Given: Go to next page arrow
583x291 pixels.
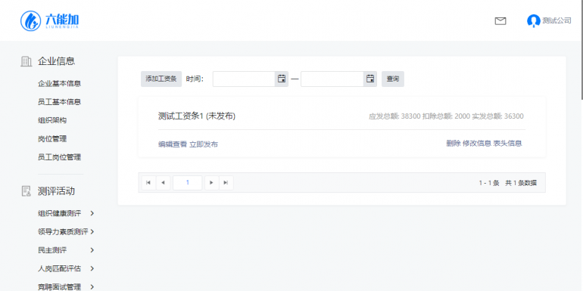Looking at the screenshot, I should point(211,183).
